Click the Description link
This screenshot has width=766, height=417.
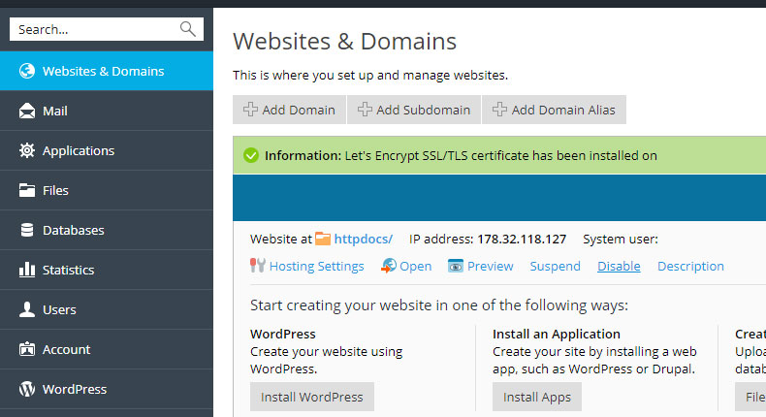click(690, 266)
